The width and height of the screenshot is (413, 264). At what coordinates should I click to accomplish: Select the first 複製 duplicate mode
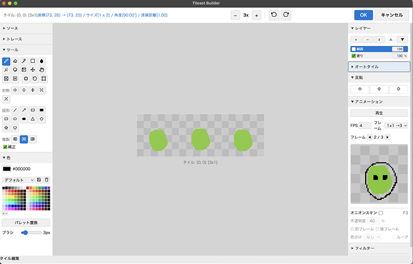pos(16,139)
